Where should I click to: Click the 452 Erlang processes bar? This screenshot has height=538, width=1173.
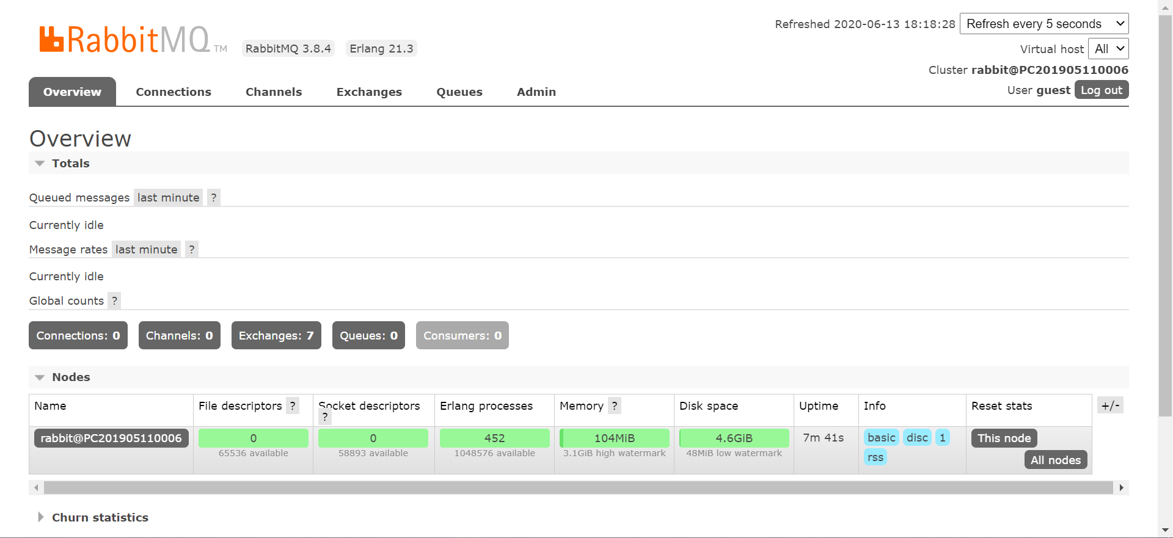495,438
